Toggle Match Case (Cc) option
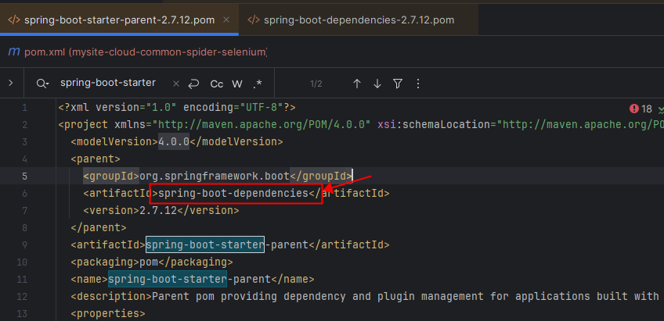Viewport: 664px width, 321px height. coord(216,84)
